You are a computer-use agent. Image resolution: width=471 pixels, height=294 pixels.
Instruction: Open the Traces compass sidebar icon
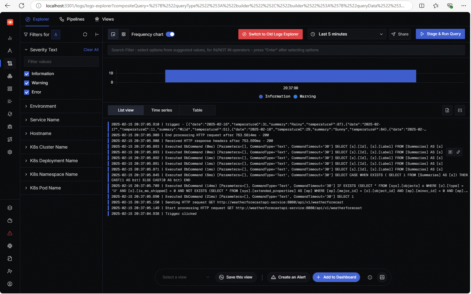(10, 51)
